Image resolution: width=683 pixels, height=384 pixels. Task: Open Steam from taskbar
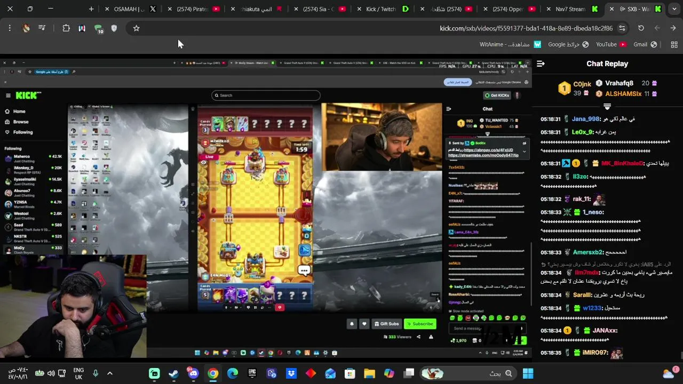tap(173, 373)
